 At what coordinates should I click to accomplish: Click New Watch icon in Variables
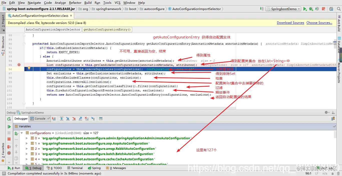pos(16,134)
